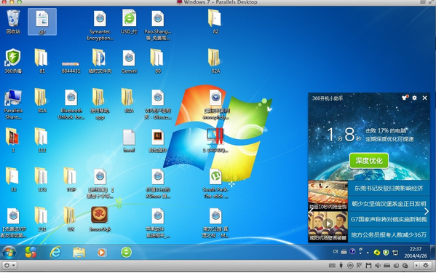Image resolution: width=436 pixels, height=273 pixels.
Task: Select the Adobe Illustrator file icon
Action: pos(158,141)
